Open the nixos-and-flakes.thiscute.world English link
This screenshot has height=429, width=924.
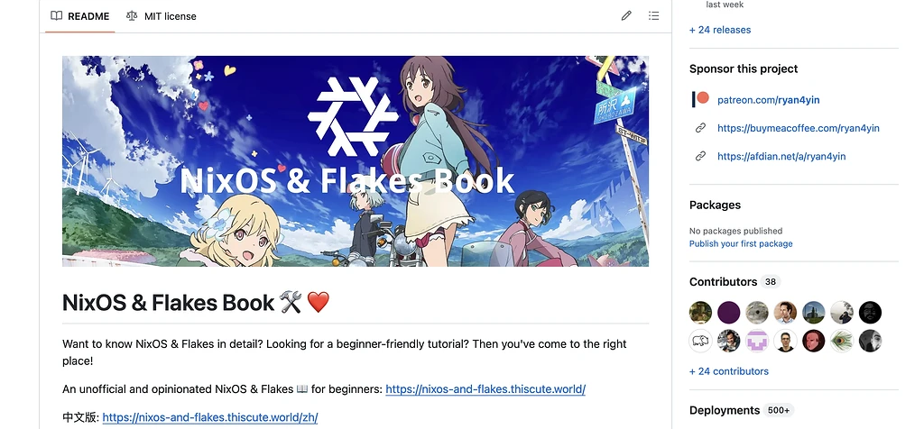tap(485, 389)
